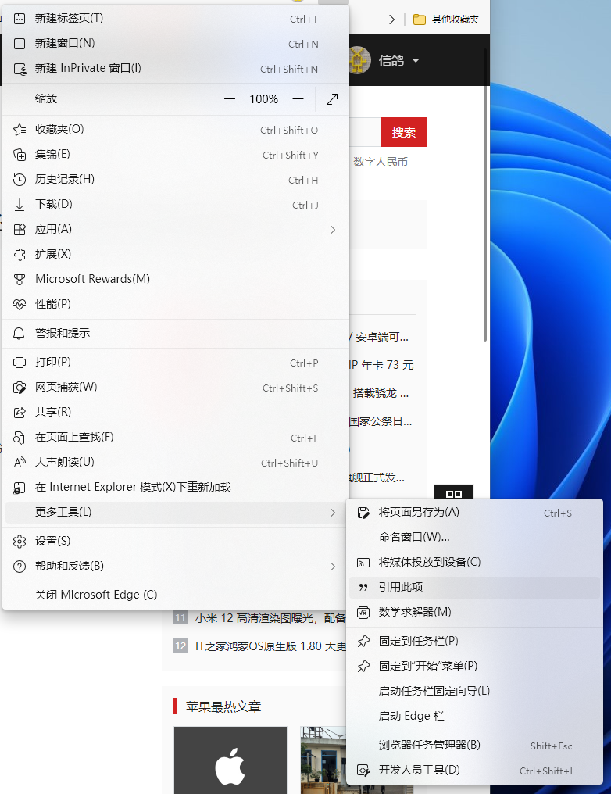611x794 pixels.
Task: Click the Apple logo article thumbnail
Action: point(230,760)
